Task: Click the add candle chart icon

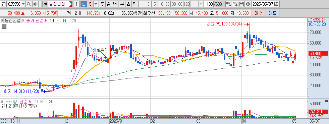Action: pos(228,4)
